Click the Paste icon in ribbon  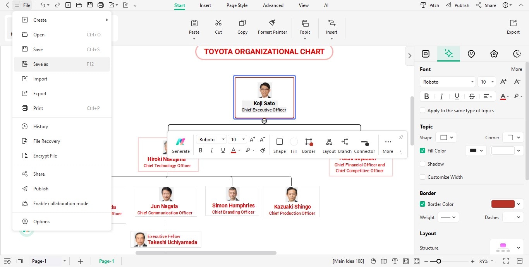pyautogui.click(x=194, y=23)
